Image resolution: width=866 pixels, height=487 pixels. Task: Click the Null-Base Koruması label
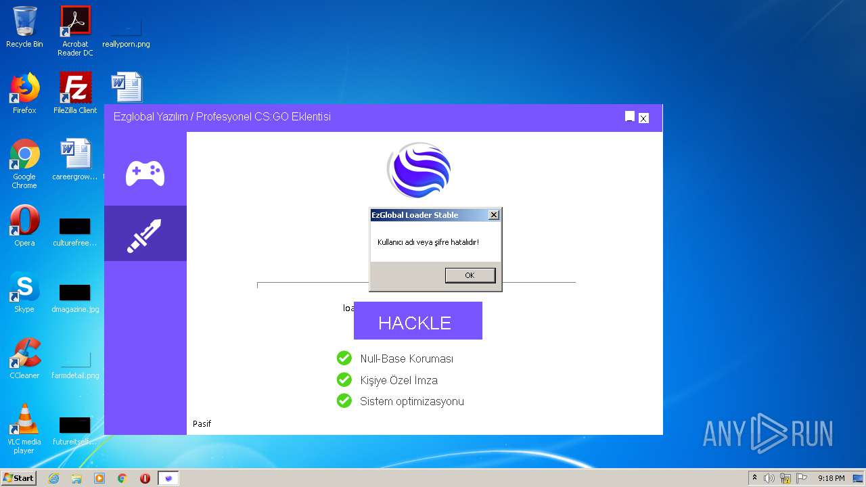(407, 358)
